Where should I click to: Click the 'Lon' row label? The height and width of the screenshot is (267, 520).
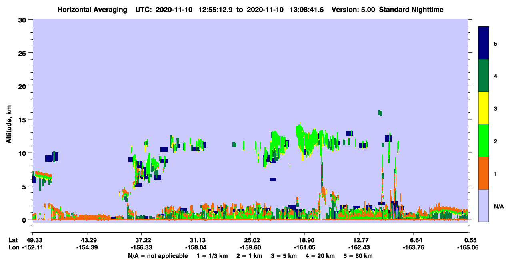pos(14,248)
